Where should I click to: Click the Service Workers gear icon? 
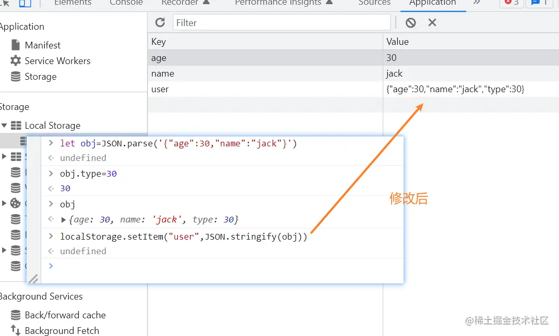(15, 60)
